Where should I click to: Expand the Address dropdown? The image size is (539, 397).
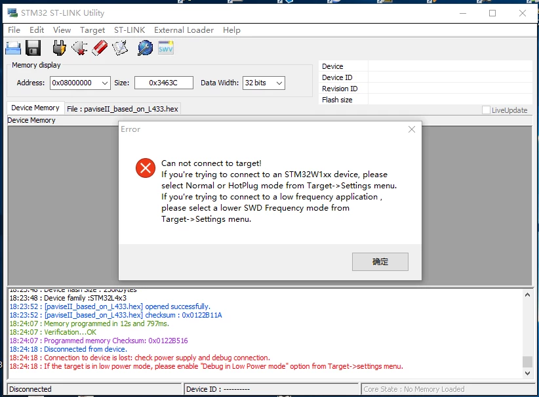coord(105,83)
